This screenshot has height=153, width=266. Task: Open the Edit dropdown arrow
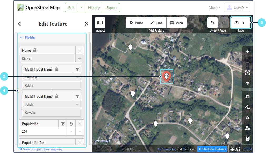pos(81,8)
